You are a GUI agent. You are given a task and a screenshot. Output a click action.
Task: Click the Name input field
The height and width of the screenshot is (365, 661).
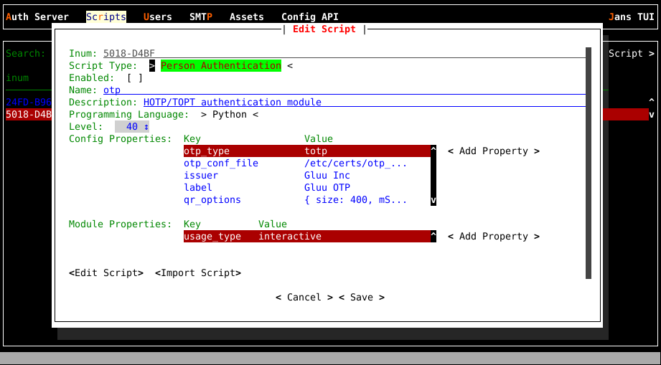344,90
